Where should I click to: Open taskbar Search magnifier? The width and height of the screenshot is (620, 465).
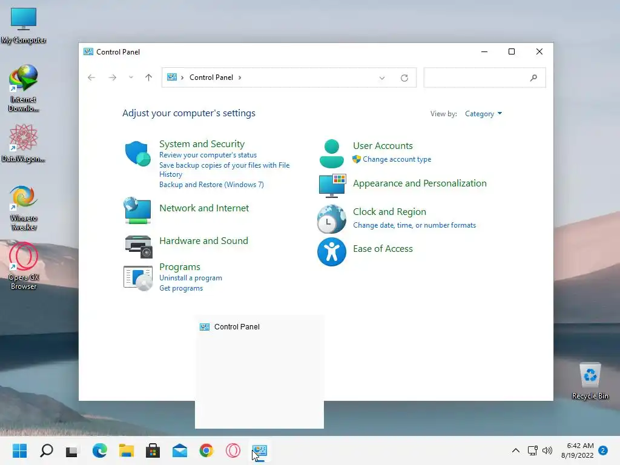[46, 450]
